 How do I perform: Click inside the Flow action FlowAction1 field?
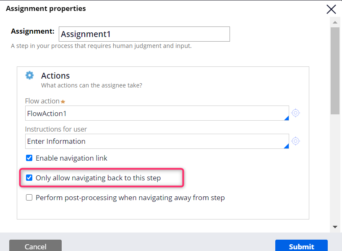click(157, 113)
